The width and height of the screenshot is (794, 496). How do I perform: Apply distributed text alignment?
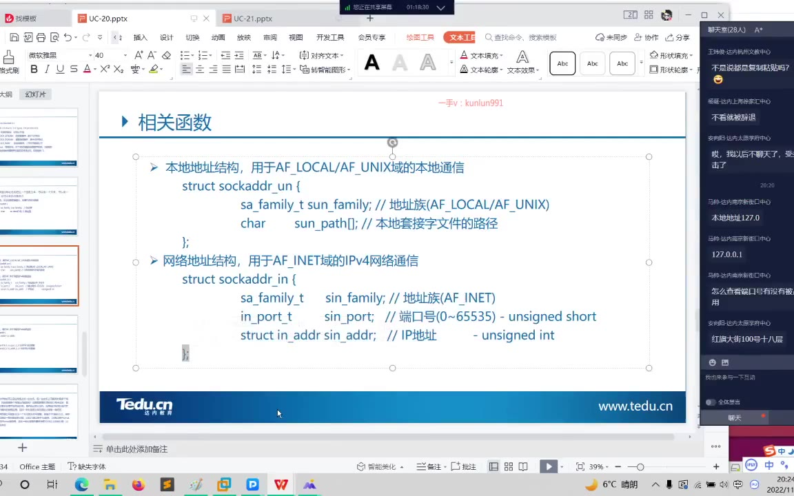[x=240, y=70]
